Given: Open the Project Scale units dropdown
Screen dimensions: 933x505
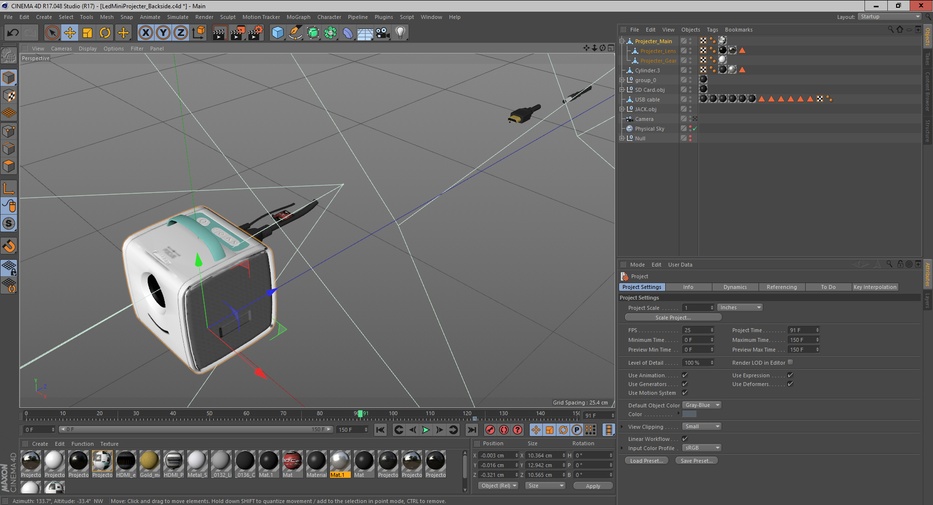Looking at the screenshot, I should pyautogui.click(x=740, y=308).
